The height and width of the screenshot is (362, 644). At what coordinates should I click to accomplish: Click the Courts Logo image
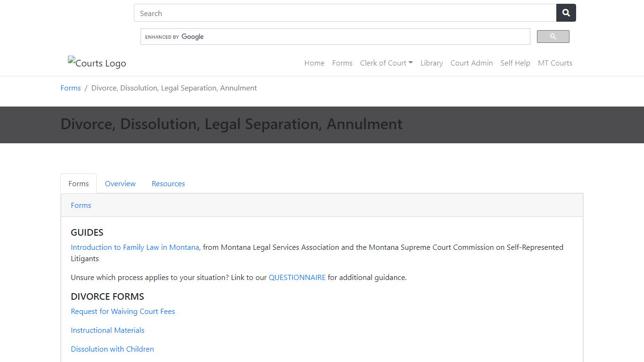97,63
